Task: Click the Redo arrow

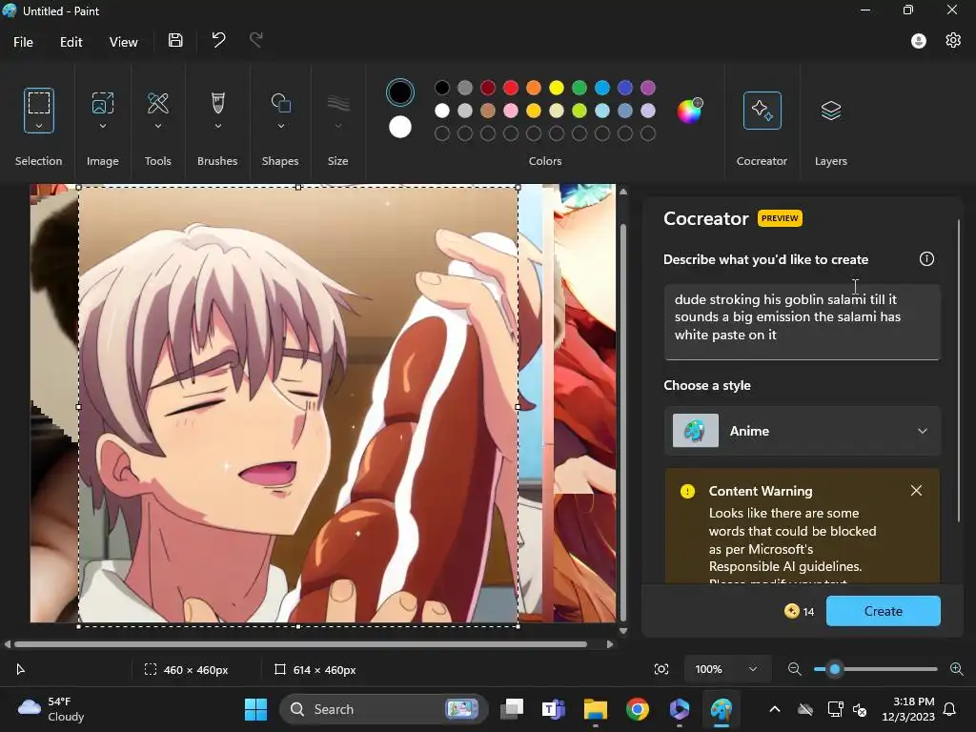Action: pos(255,40)
